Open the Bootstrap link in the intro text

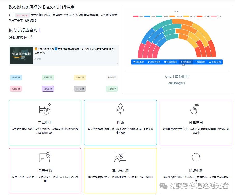click(22, 15)
